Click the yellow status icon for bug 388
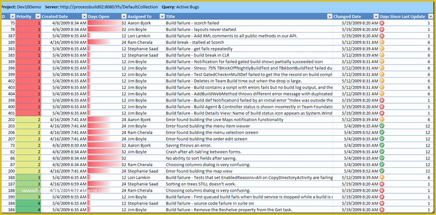Viewport: 436px width, 215px height. [x=382, y=178]
